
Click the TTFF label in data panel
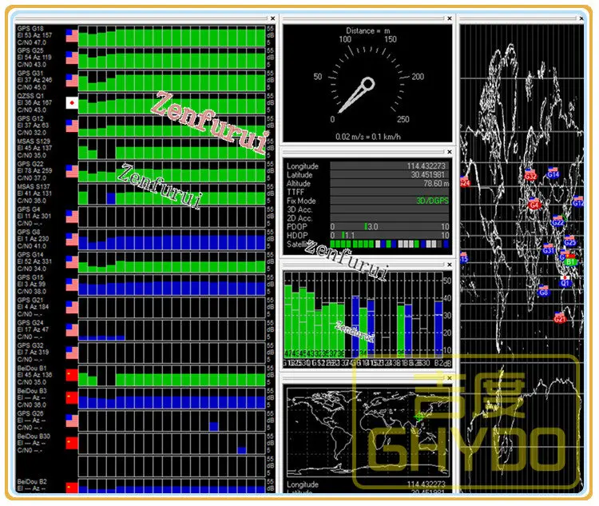coord(296,193)
